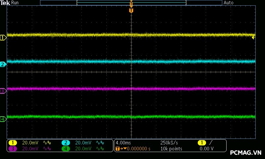
Task: Click the 0.00 V trigger level readout
Action: tap(206, 149)
